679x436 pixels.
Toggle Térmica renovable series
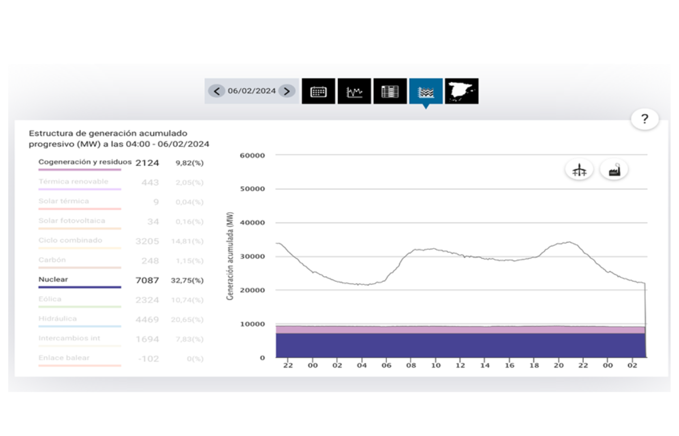click(80, 183)
